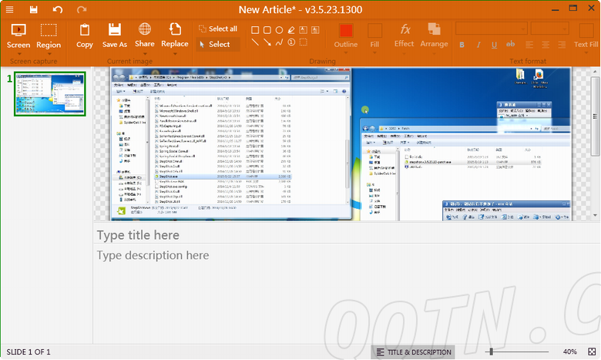Toggle the Title & Description panel
Image resolution: width=601 pixels, height=360 pixels.
[412, 352]
